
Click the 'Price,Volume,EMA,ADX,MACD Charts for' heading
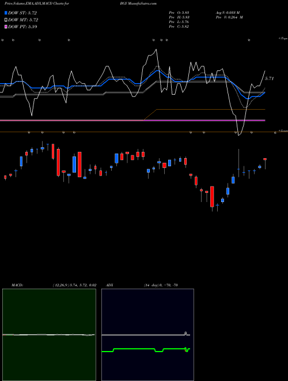[x=37, y=3]
